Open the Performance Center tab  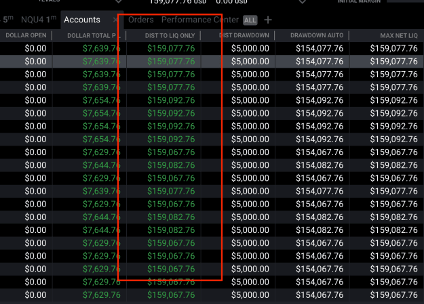(x=200, y=20)
